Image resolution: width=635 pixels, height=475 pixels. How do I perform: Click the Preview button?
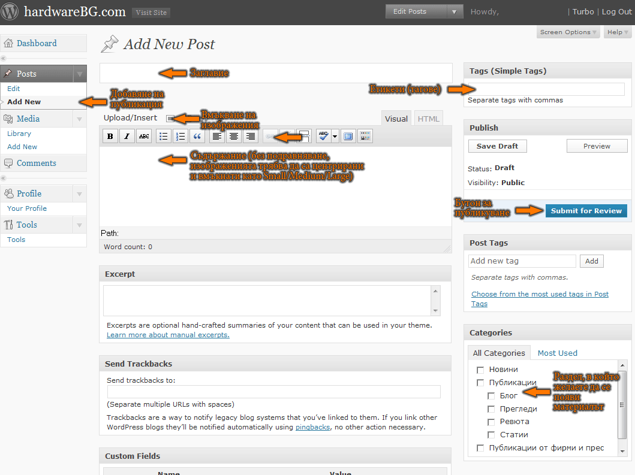[597, 146]
